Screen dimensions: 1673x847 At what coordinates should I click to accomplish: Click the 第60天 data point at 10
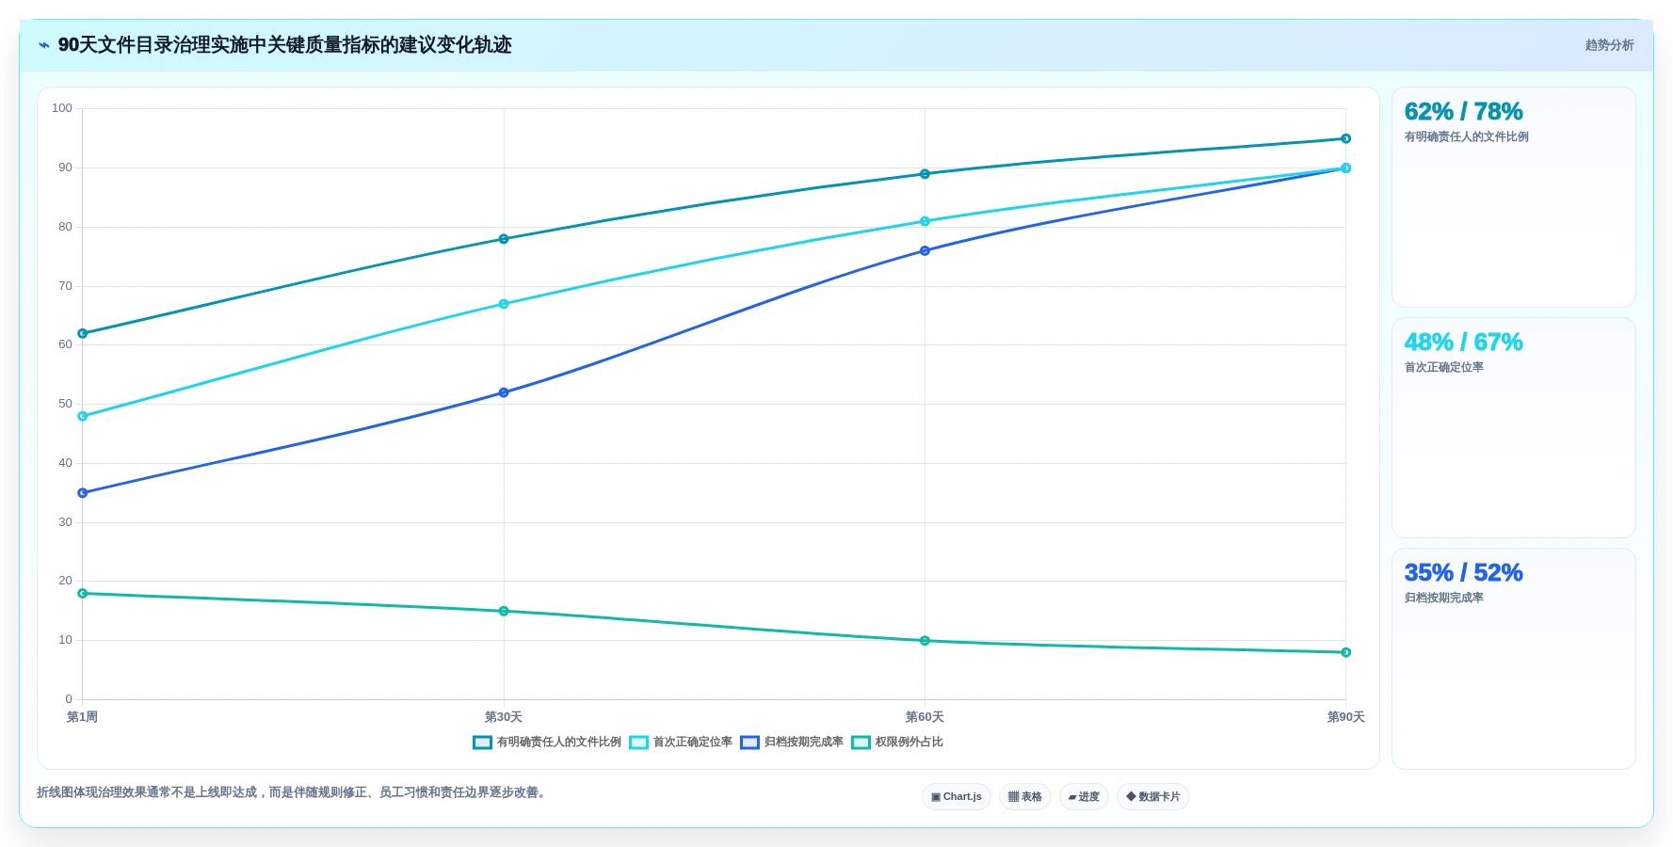(925, 641)
